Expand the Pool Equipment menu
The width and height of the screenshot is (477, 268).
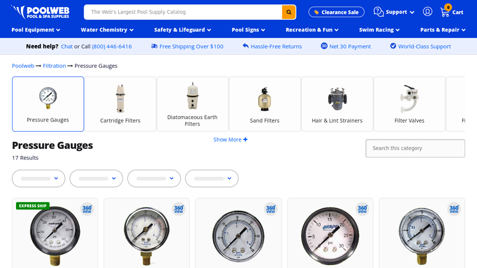coord(36,30)
